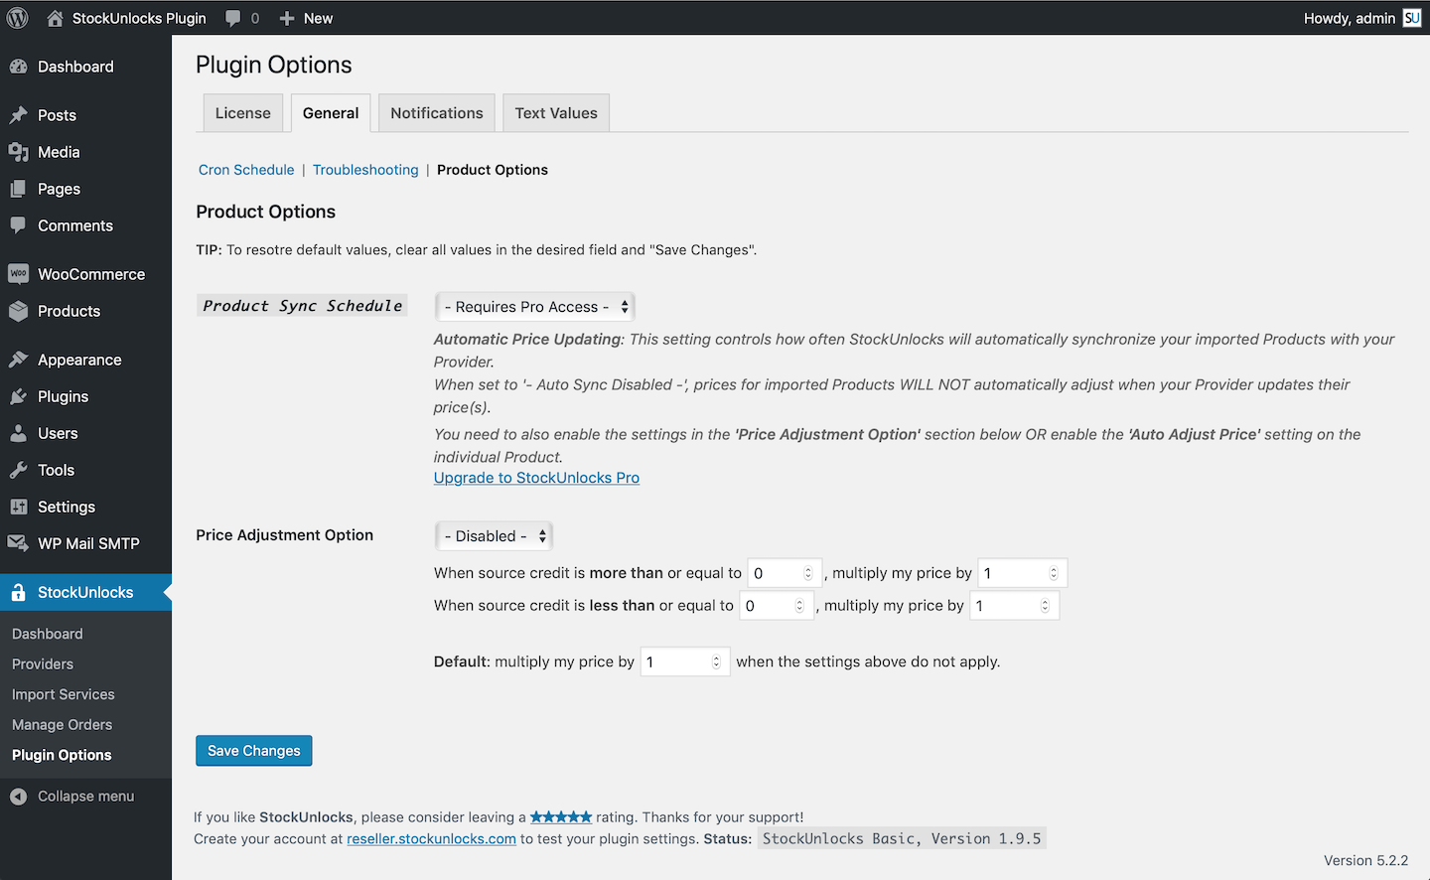Screen dimensions: 1430x880
Task: Open the WooCommerce menu icon
Action: [x=18, y=274]
